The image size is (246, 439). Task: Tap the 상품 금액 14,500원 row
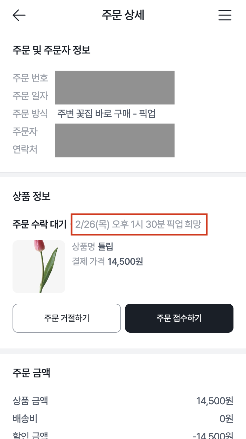coord(123,401)
